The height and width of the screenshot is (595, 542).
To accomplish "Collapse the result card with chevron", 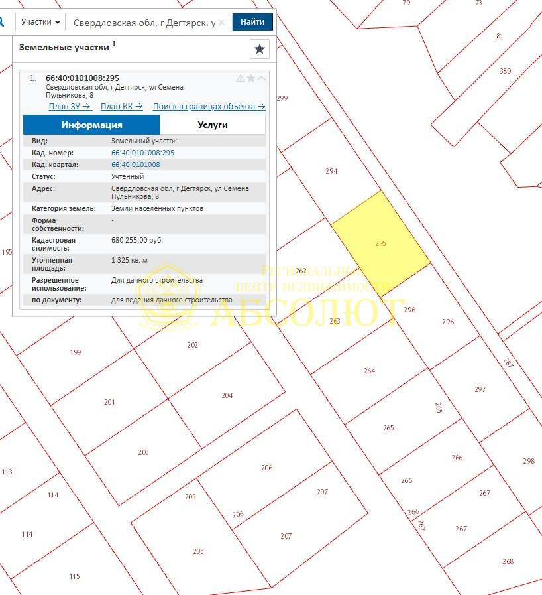I will point(261,78).
